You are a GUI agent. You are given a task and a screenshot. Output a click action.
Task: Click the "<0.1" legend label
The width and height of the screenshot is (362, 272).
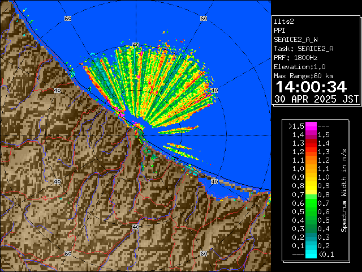(326, 254)
